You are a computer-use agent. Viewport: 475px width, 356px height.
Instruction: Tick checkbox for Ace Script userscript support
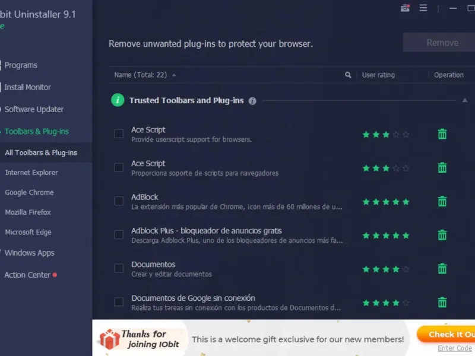tap(119, 133)
